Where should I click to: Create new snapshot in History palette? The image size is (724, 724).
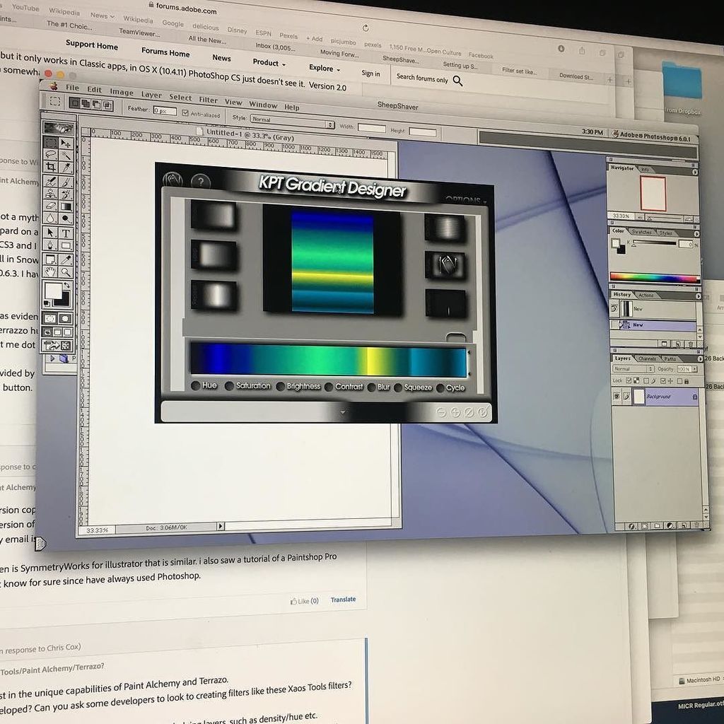pyautogui.click(x=677, y=344)
